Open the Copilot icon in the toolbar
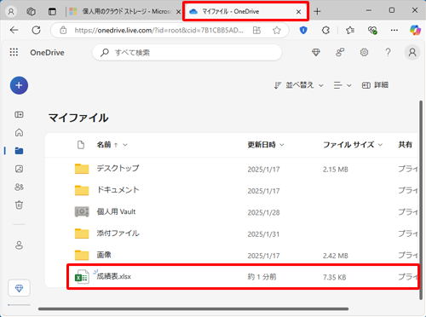This screenshot has height=317, width=426. [x=415, y=30]
